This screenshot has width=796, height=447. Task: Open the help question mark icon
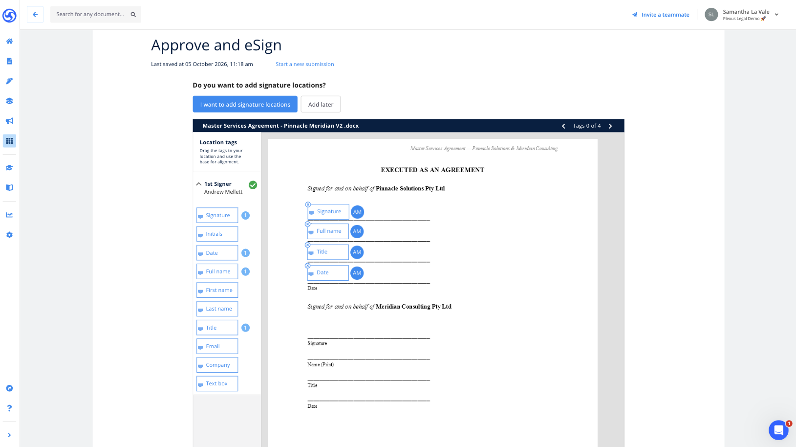tap(9, 408)
